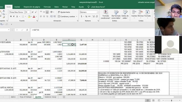Copy selection using the copy icon

[x=4, y=14]
